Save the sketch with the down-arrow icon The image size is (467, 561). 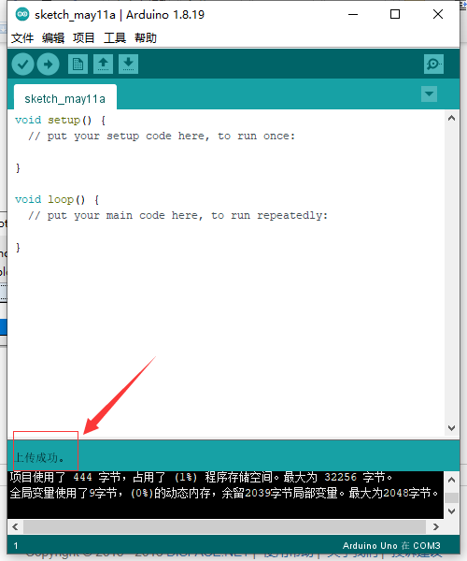coord(128,65)
